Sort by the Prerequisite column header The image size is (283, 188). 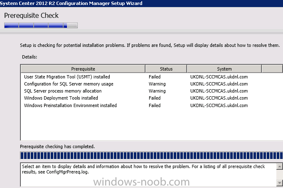tap(83, 69)
